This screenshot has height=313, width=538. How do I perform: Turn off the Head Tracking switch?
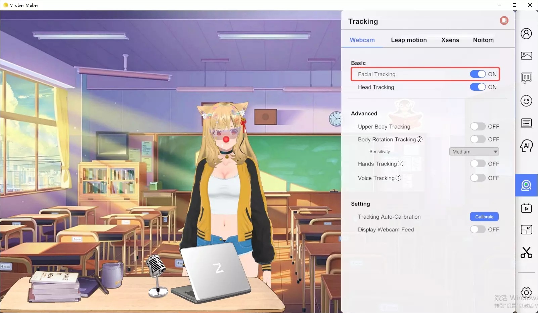pyautogui.click(x=478, y=87)
